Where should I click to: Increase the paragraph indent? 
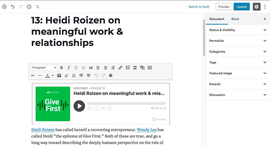pyautogui.click(x=89, y=75)
